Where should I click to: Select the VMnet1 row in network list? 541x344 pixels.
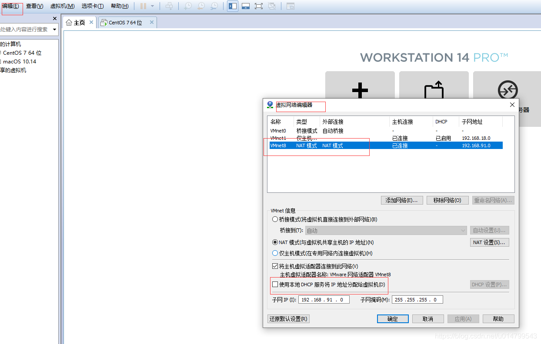(386, 138)
